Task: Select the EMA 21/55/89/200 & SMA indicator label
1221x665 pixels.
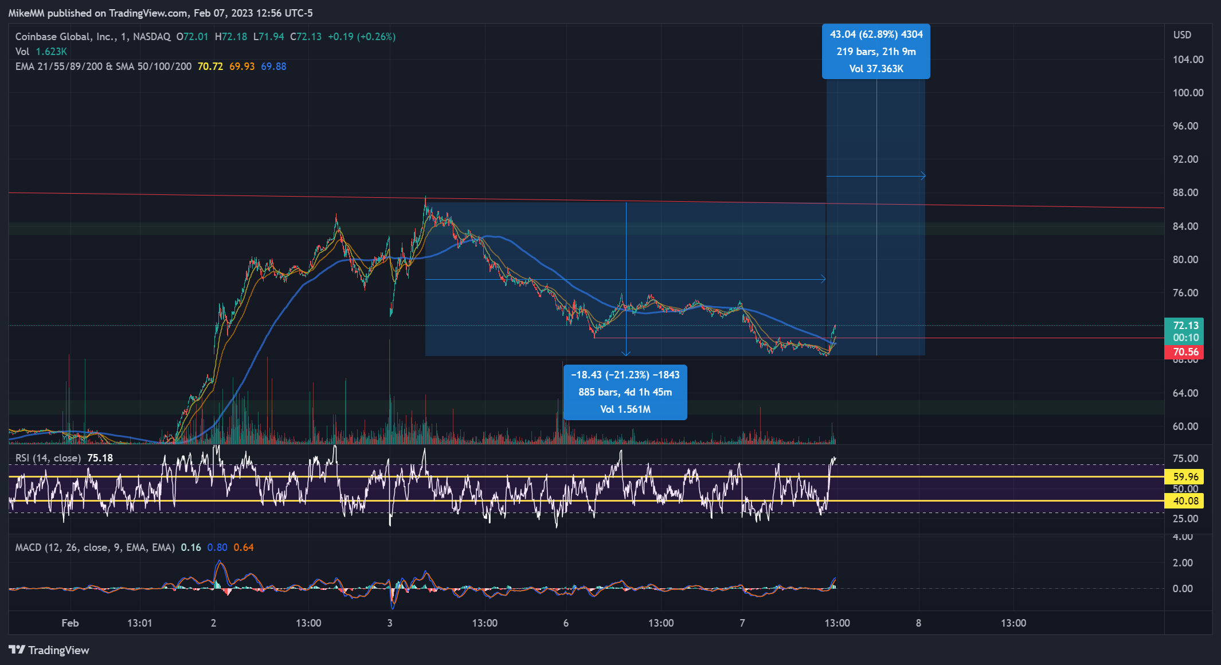Action: (103, 66)
